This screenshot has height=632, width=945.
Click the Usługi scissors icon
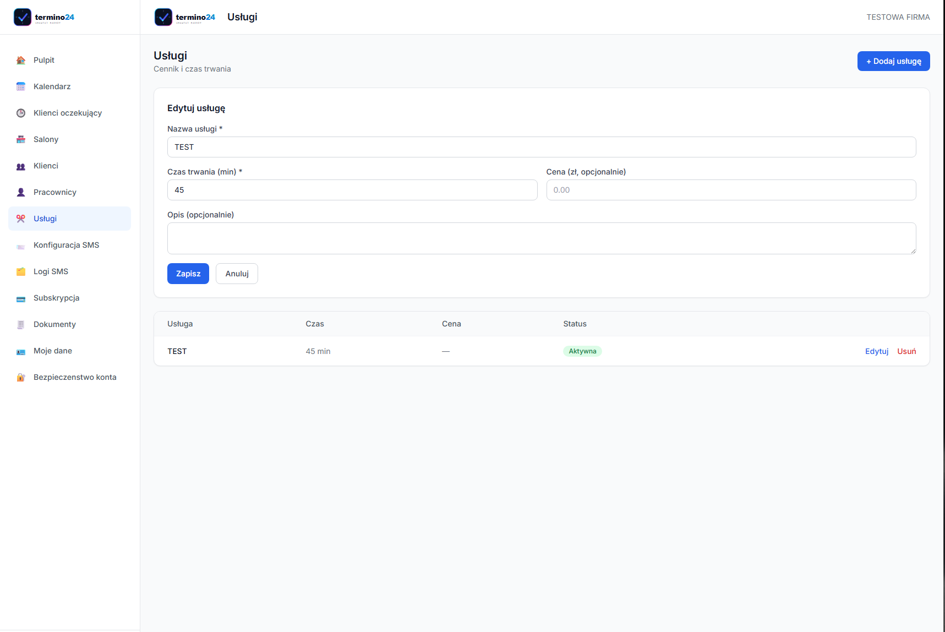click(x=21, y=219)
